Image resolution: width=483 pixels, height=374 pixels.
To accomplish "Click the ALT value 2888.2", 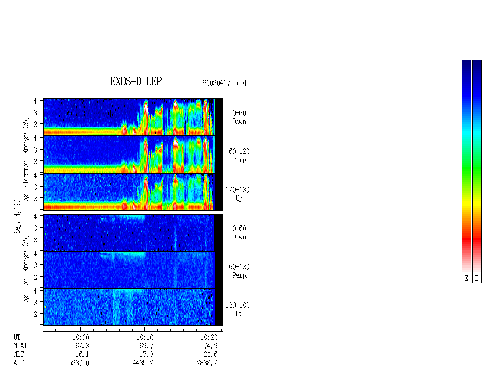I will (x=207, y=363).
